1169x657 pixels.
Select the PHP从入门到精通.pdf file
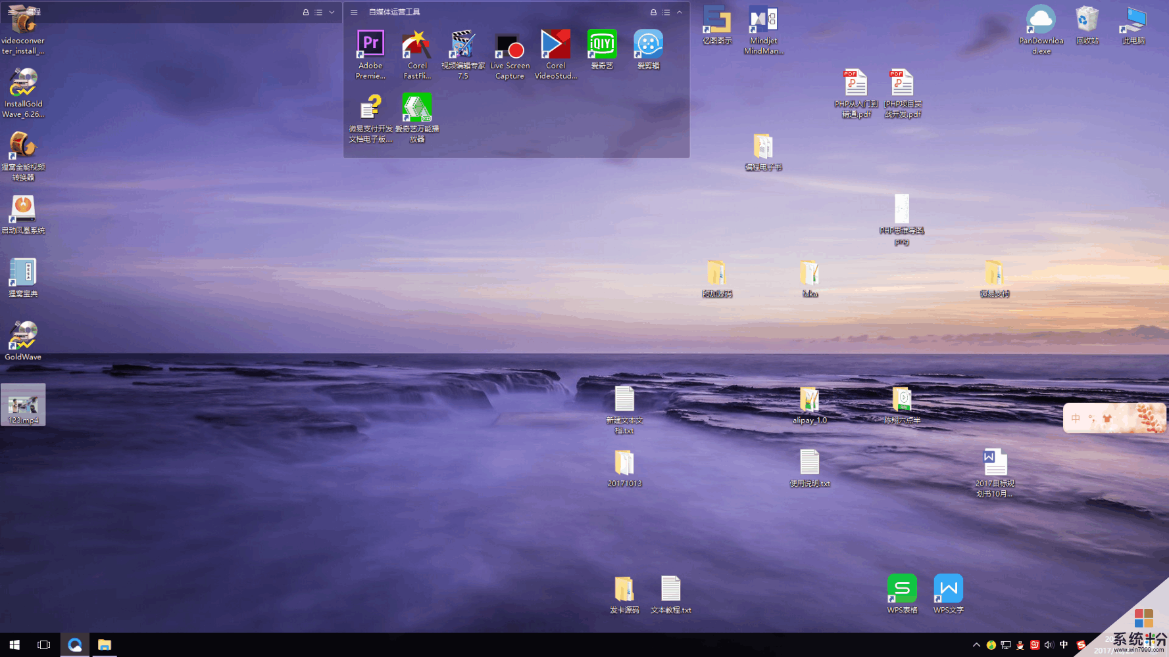pyautogui.click(x=856, y=93)
